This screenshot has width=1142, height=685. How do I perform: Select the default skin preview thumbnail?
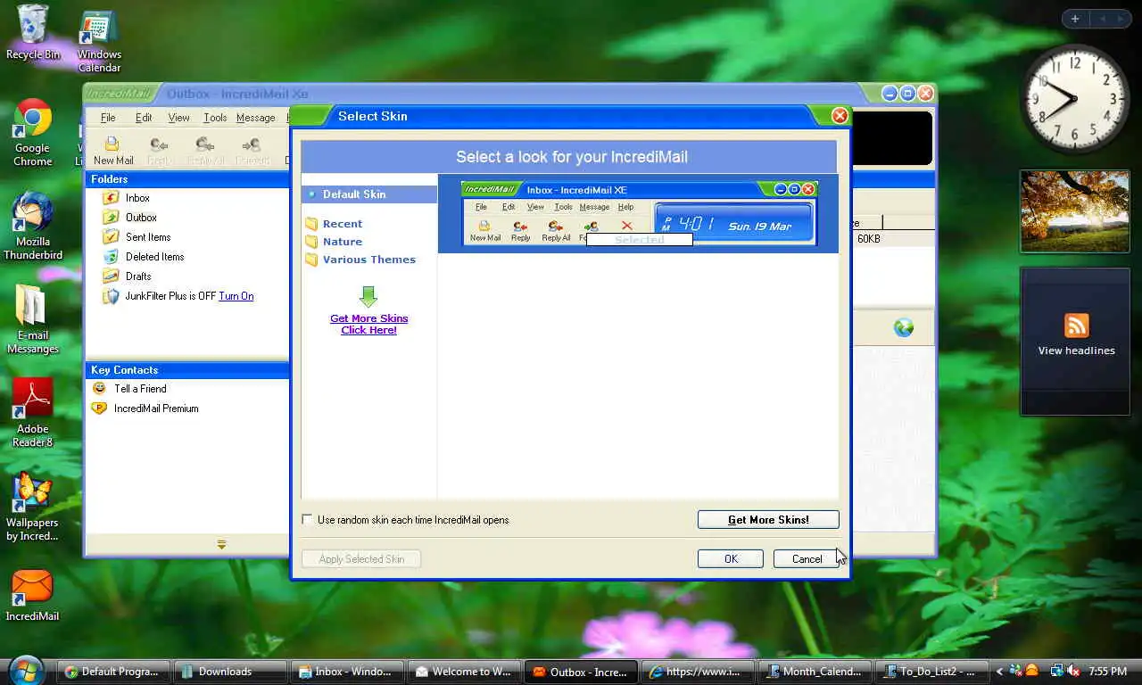click(639, 213)
